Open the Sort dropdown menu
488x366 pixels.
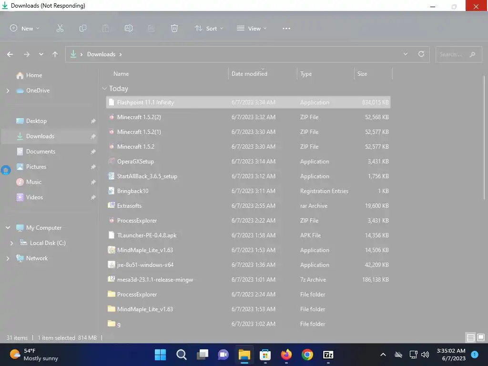point(209,28)
